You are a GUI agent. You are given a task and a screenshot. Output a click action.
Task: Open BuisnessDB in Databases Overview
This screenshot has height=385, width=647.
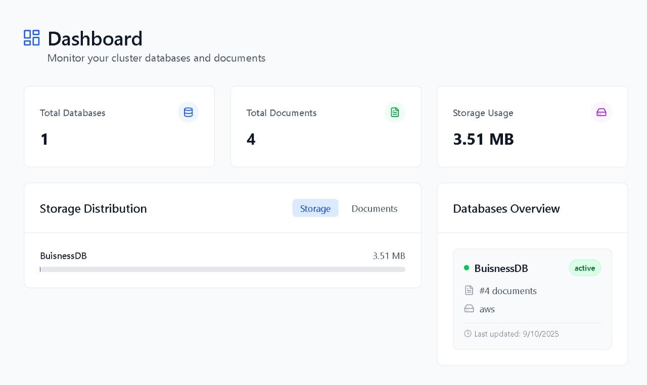click(x=501, y=268)
